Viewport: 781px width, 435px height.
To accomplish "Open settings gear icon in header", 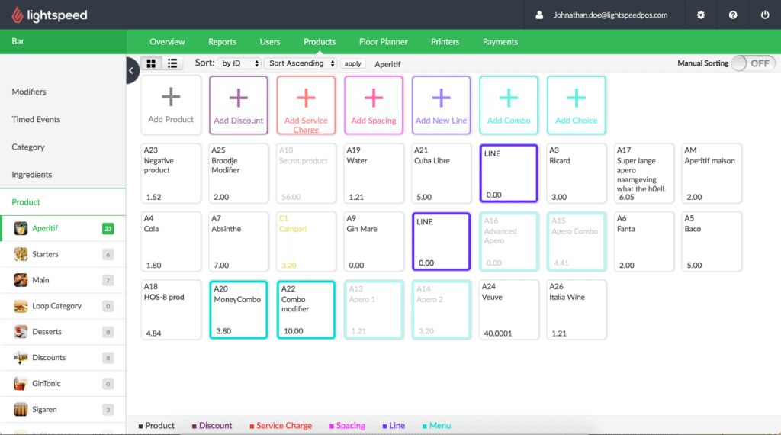I will coord(701,15).
